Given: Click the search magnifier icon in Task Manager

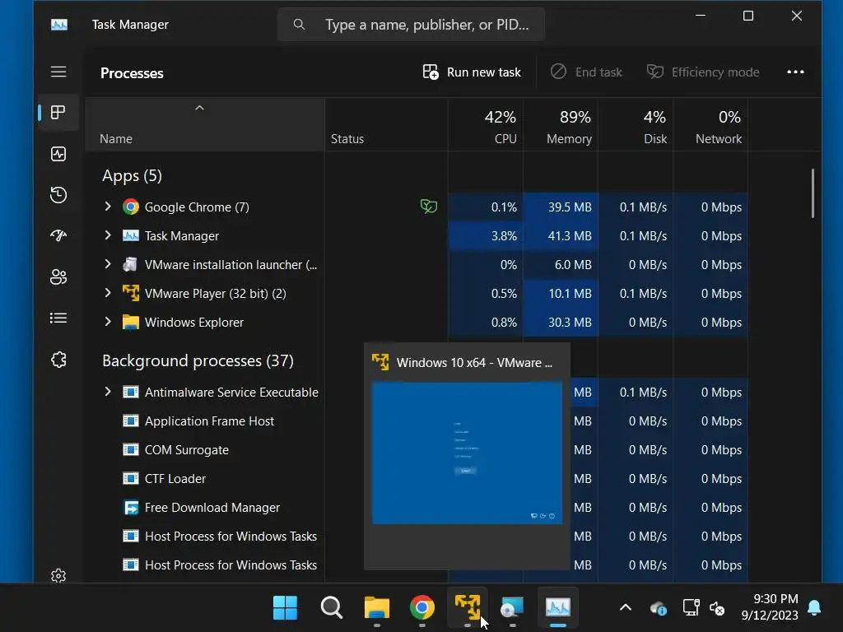Looking at the screenshot, I should pyautogui.click(x=299, y=24).
